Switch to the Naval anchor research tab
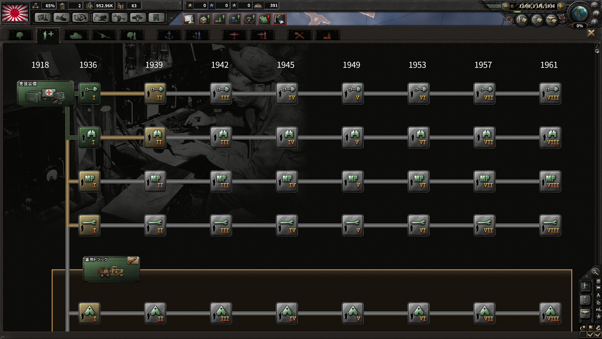This screenshot has width=602, height=339. click(169, 35)
